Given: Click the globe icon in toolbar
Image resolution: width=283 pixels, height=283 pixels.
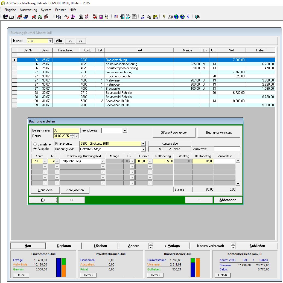Looking at the screenshot, I should pos(176,17).
